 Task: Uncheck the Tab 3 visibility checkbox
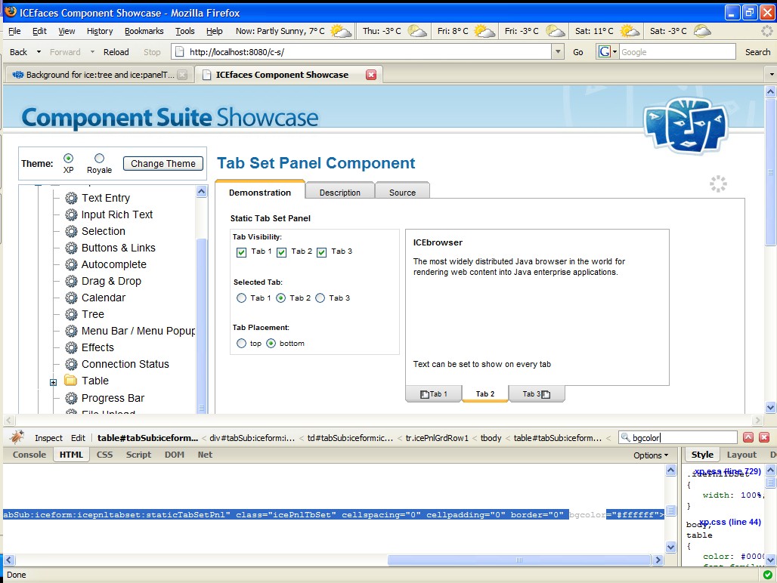321,252
